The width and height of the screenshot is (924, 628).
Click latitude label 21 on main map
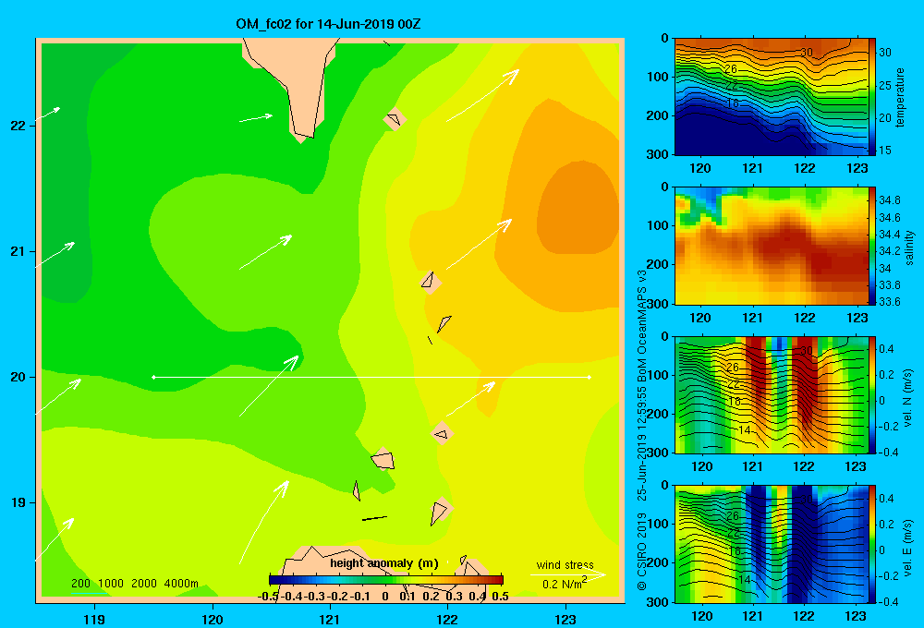[x=18, y=251]
